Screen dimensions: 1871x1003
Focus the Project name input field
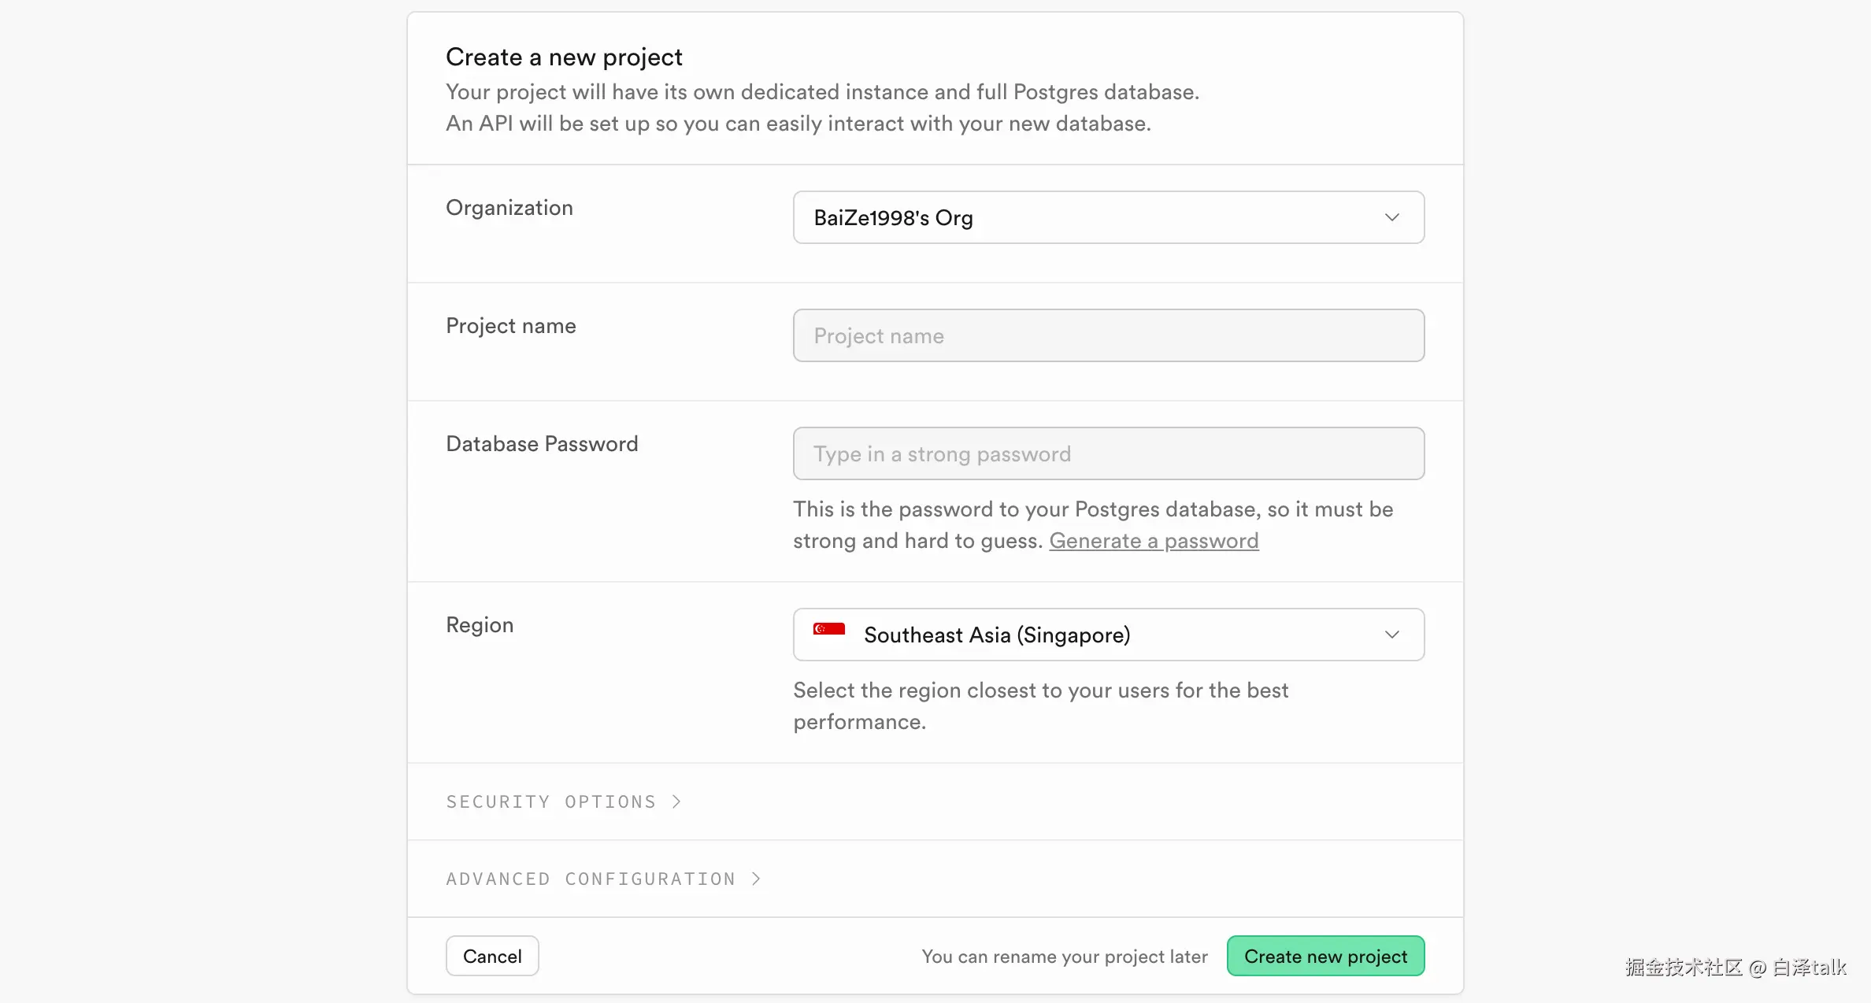click(x=1107, y=335)
